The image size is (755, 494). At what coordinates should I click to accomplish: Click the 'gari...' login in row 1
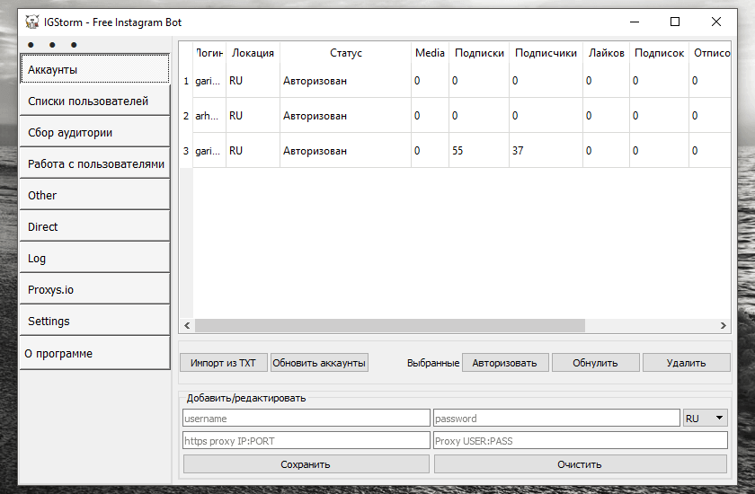pyautogui.click(x=209, y=81)
